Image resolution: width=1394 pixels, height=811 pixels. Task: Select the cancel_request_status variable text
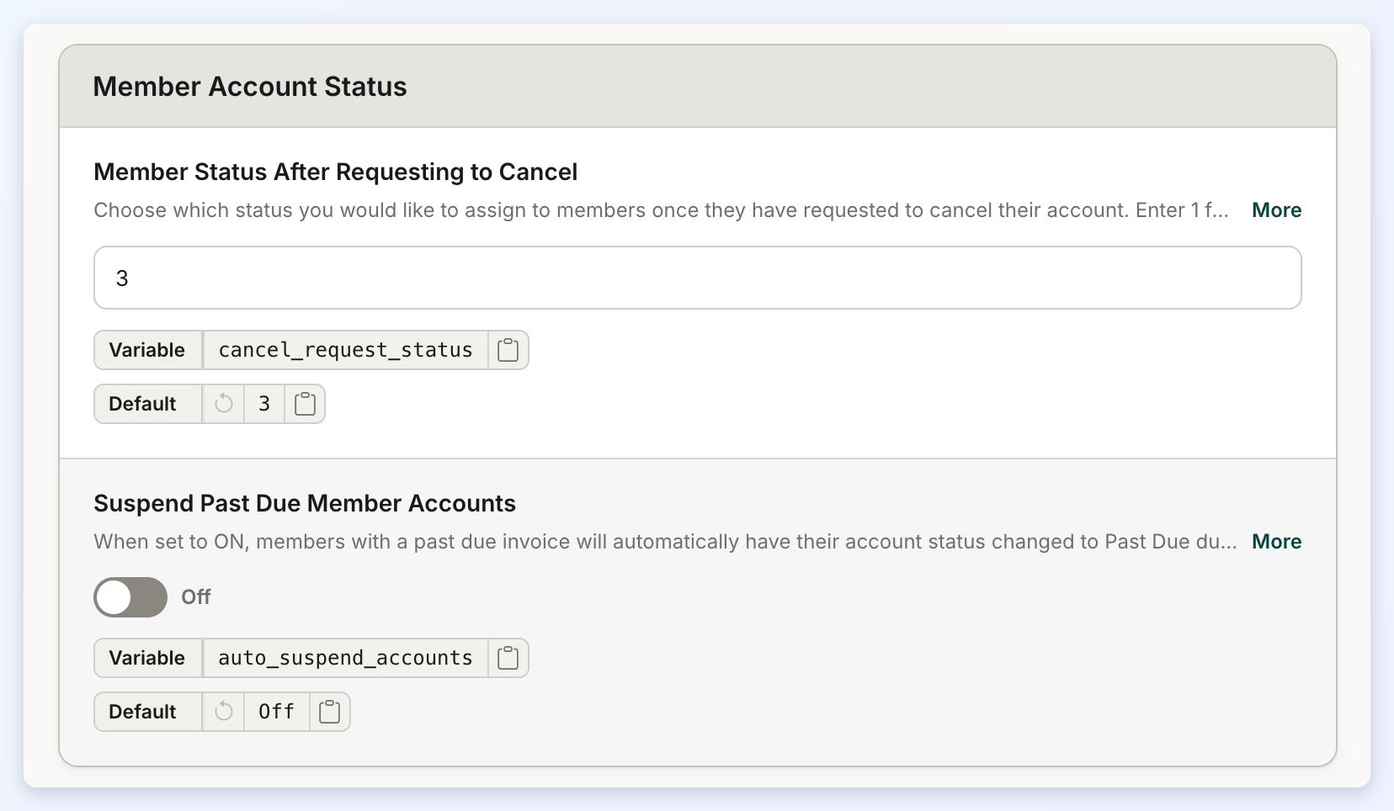coord(345,350)
